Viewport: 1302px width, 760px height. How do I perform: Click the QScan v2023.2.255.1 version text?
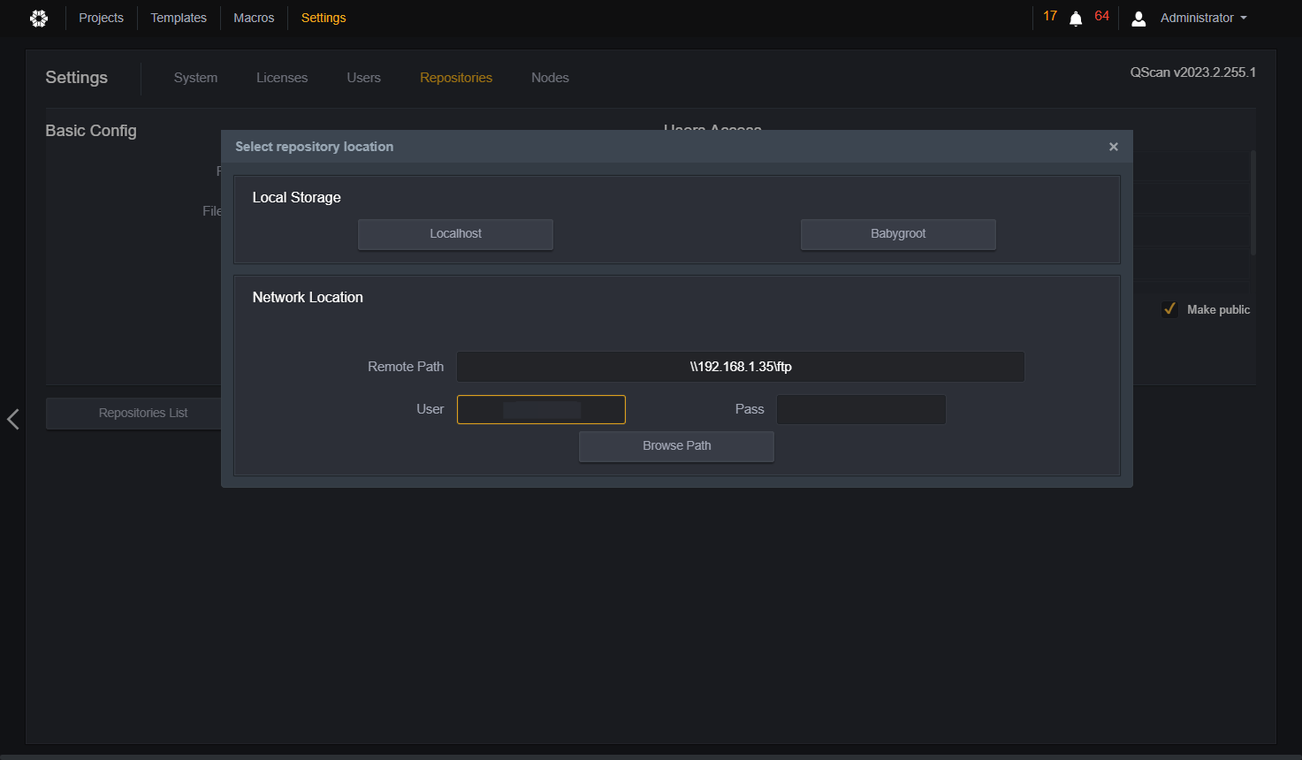(1192, 72)
